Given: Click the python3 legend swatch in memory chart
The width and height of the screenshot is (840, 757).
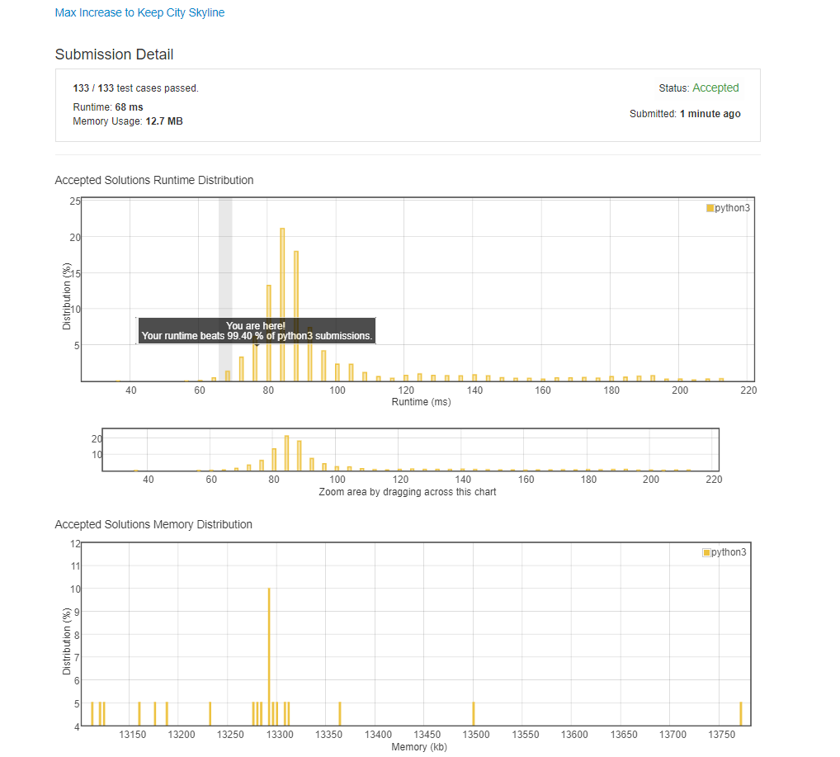Looking at the screenshot, I should pos(706,552).
